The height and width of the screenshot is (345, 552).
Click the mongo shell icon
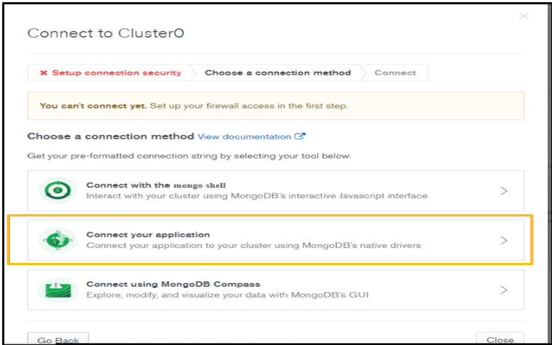(57, 191)
